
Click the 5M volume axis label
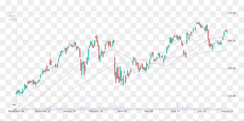click(x=14, y=105)
